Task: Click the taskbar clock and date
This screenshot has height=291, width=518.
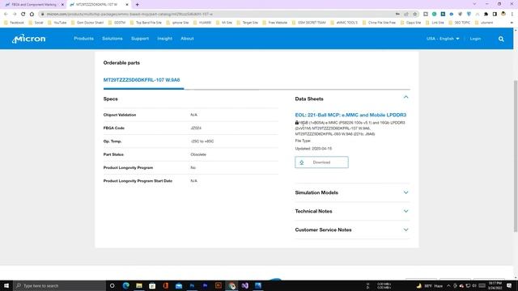Action: 495,285
